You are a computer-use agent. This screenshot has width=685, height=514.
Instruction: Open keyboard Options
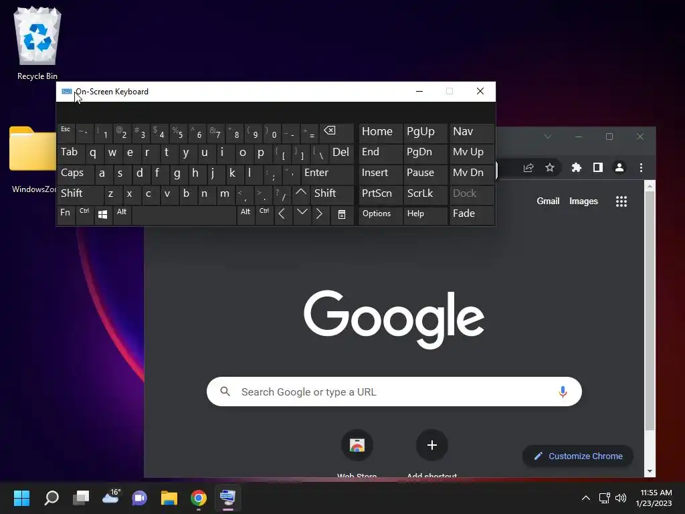coord(380,215)
